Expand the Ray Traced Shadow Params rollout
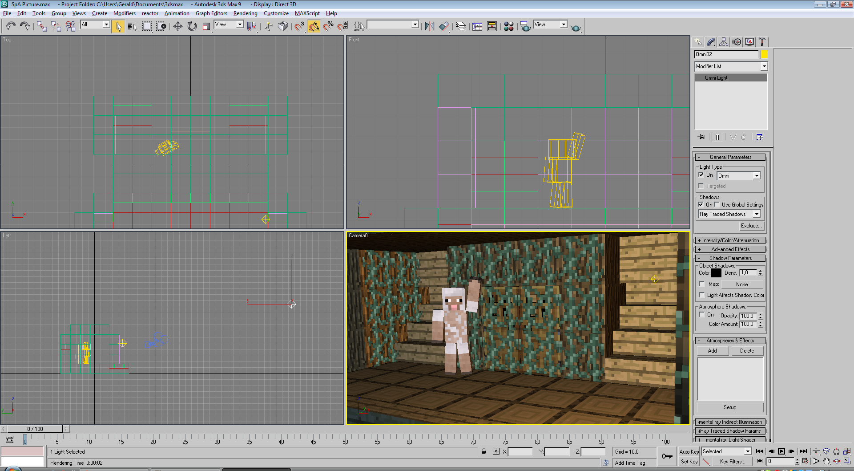The height and width of the screenshot is (471, 854). click(730, 431)
